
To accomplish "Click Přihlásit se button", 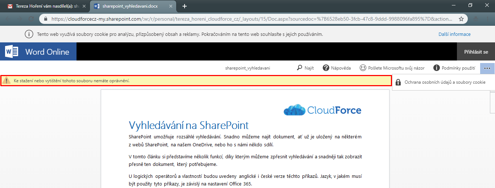I will coord(476,52).
